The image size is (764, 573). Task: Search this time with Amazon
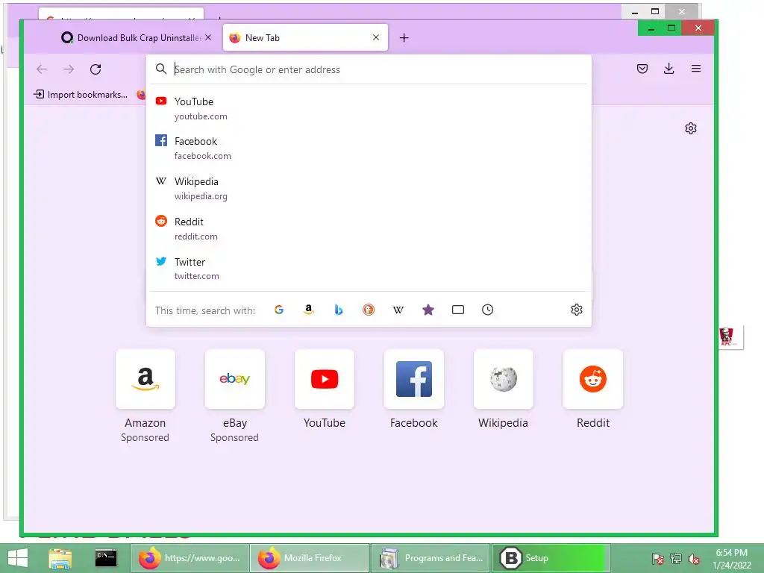click(x=308, y=310)
